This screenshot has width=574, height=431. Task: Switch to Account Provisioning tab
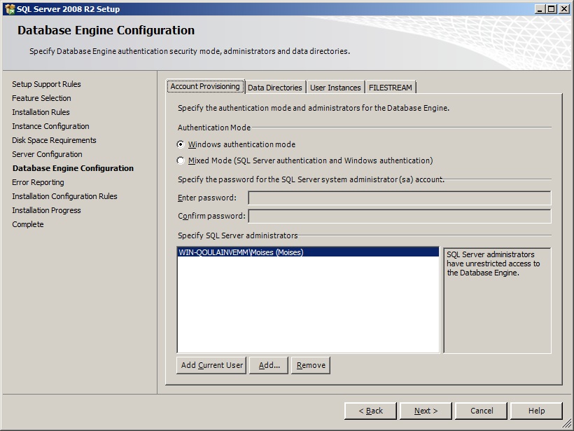[205, 86]
